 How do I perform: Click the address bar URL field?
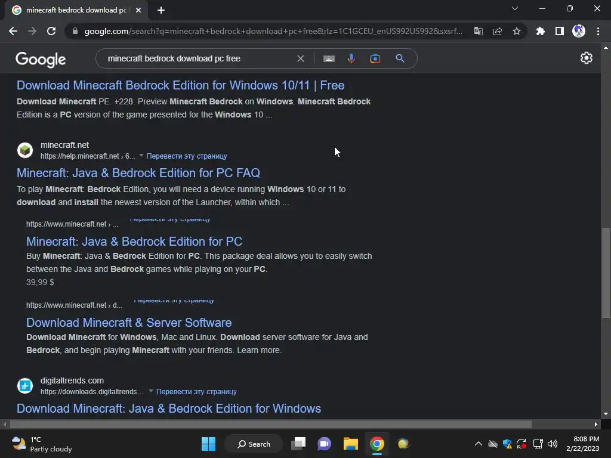pos(273,31)
